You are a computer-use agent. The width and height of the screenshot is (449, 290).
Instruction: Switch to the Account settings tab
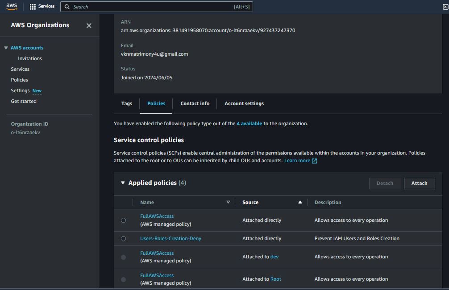[244, 103]
